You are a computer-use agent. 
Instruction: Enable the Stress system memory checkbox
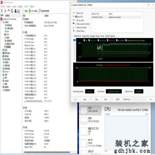[76, 24]
